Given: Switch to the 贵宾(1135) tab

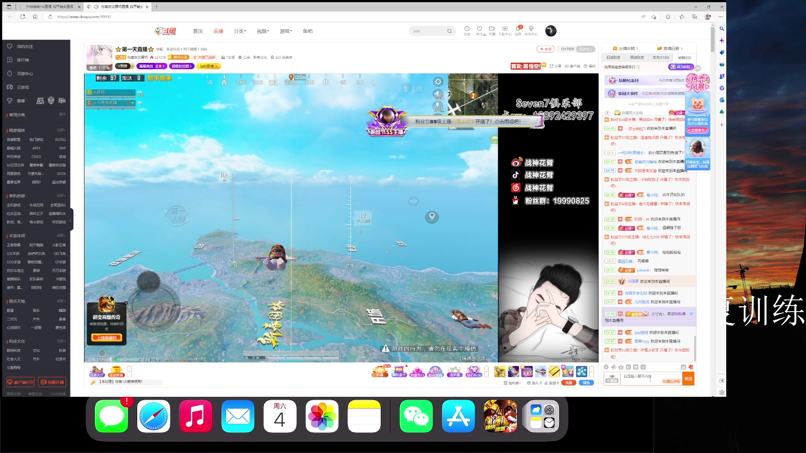Looking at the screenshot, I should (661, 57).
